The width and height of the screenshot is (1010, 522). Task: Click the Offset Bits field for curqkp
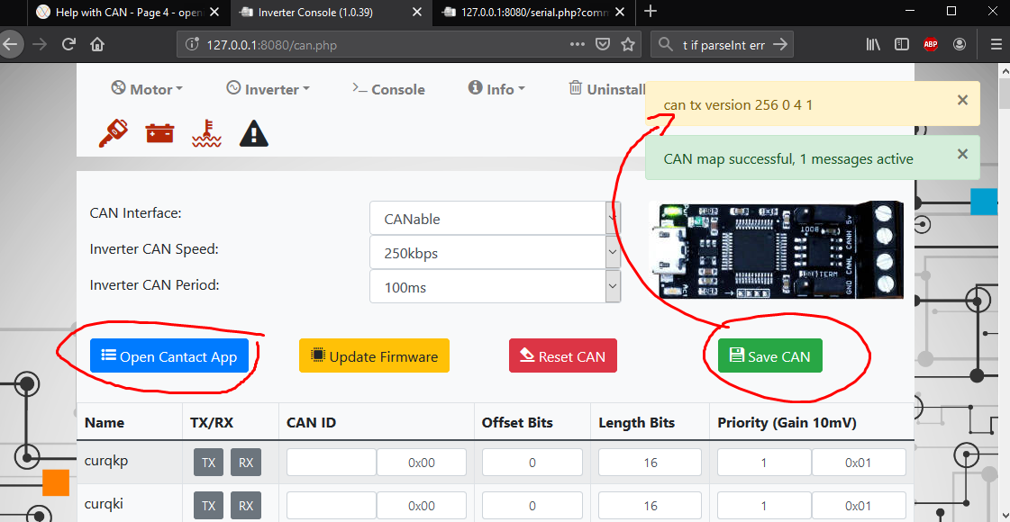pyautogui.click(x=532, y=463)
